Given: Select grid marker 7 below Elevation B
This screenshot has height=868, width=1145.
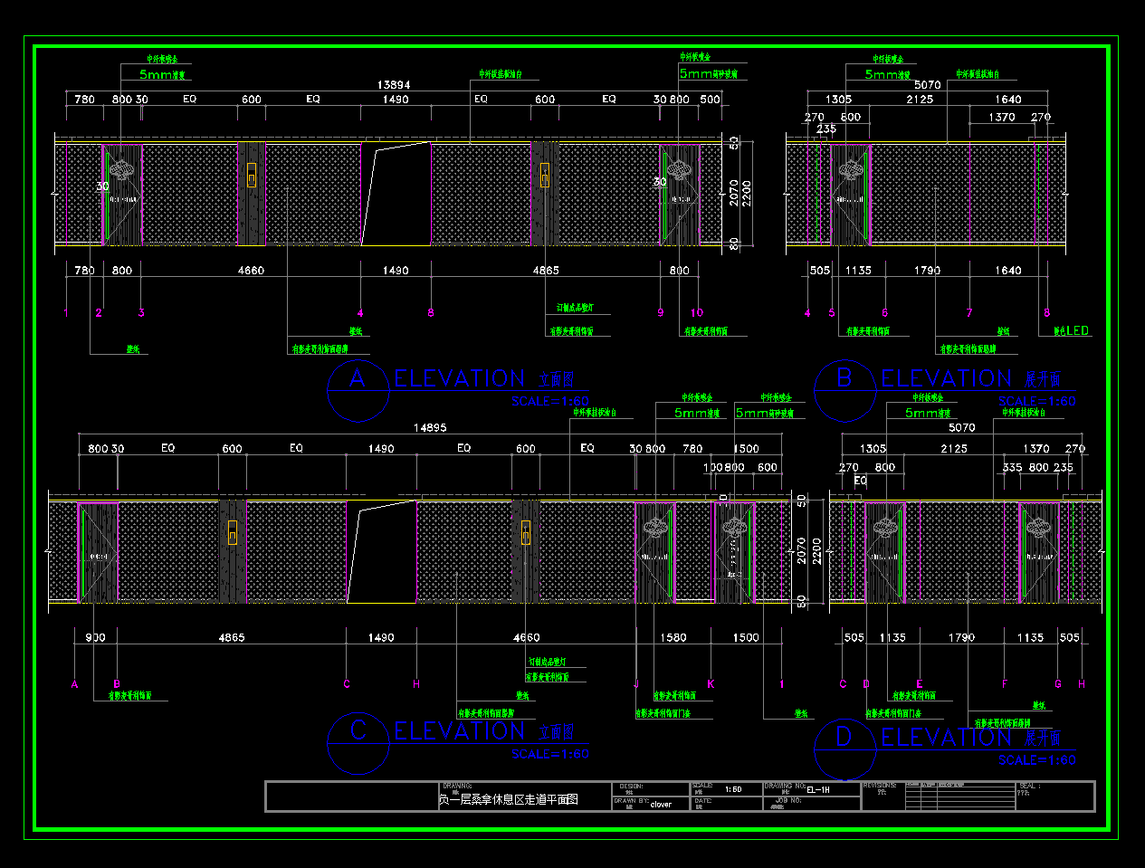Looking at the screenshot, I should (969, 313).
